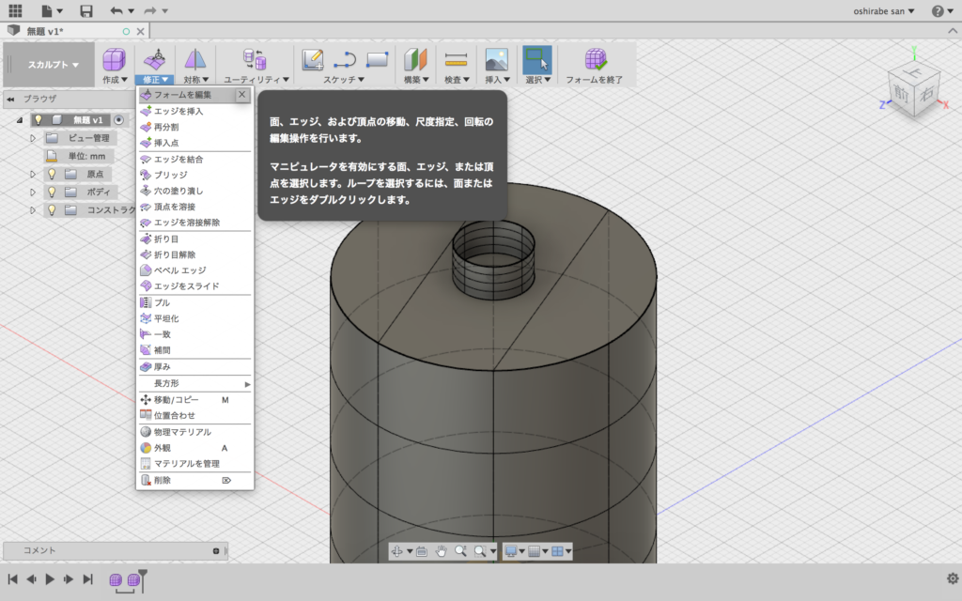Click the orbit navigation icon
This screenshot has height=601, width=962.
(397, 551)
